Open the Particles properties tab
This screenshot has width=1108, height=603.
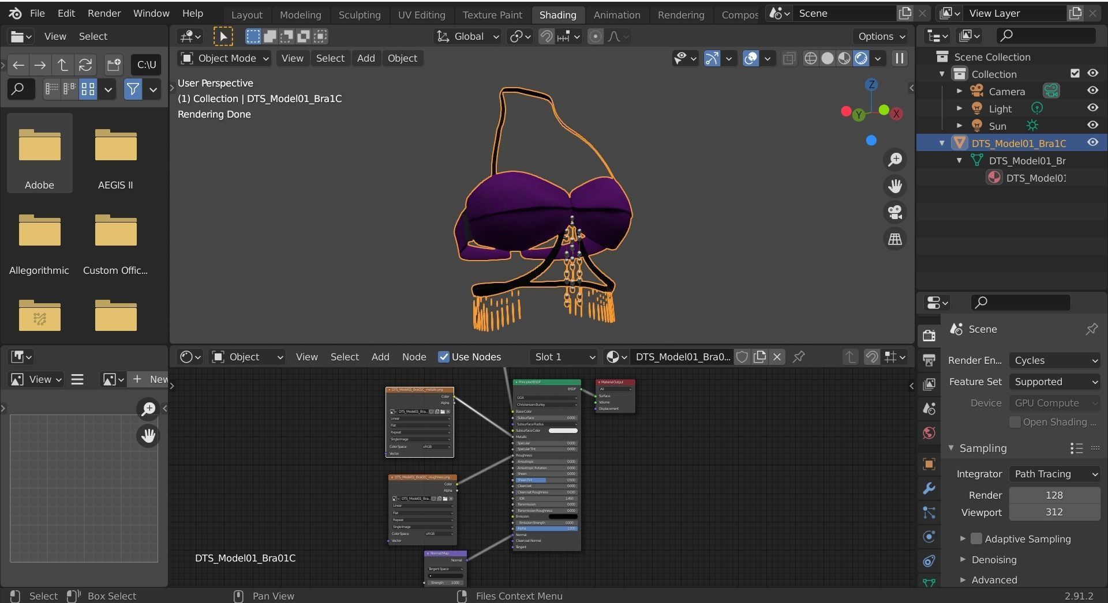click(x=929, y=512)
